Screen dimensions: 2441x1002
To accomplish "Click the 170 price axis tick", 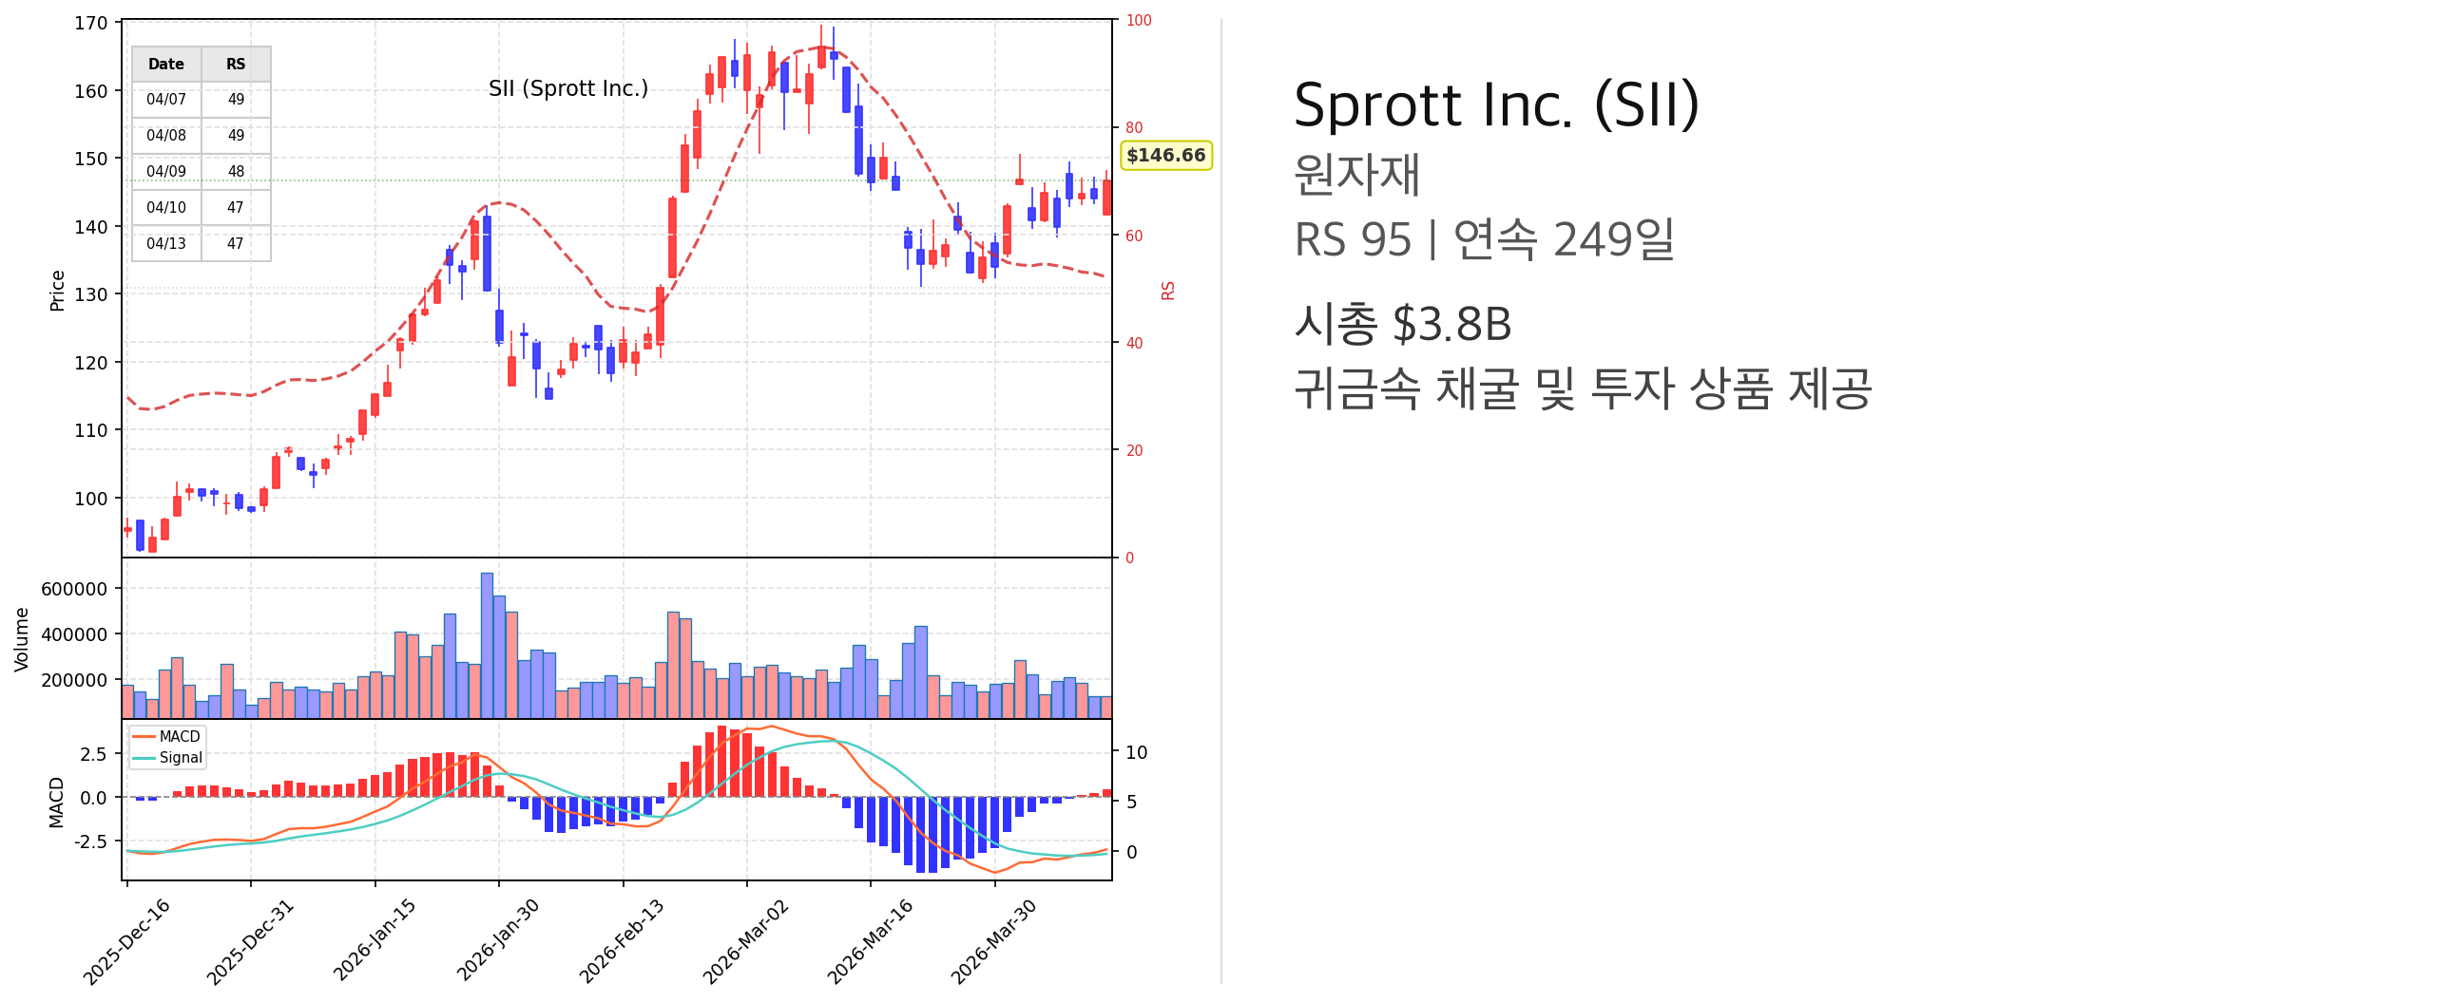I will coord(91,23).
